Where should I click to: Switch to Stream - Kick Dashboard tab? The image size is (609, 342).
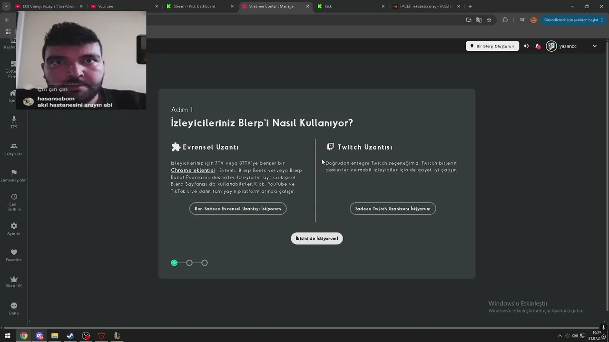(x=199, y=6)
